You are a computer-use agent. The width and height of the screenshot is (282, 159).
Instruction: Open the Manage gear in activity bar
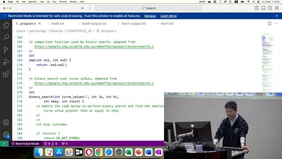coord(6,134)
